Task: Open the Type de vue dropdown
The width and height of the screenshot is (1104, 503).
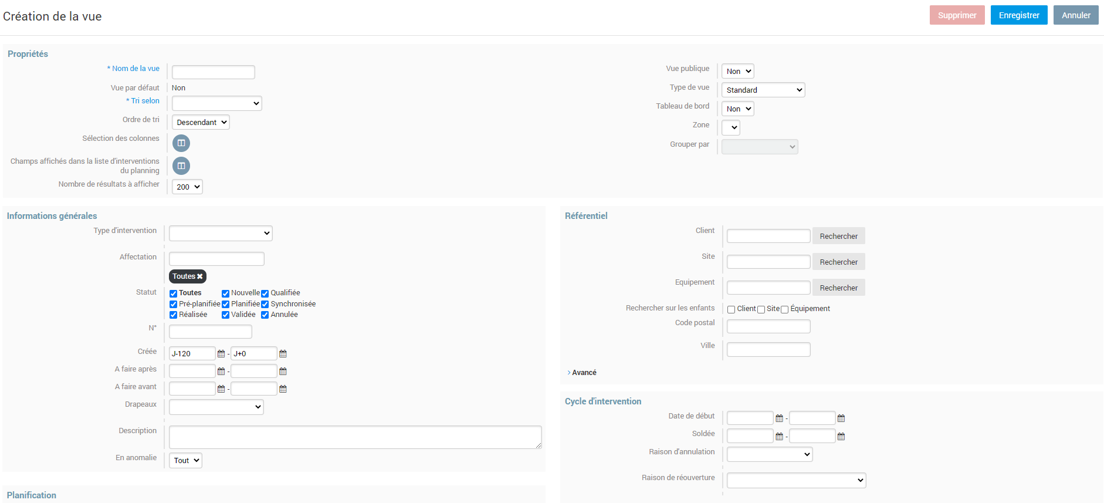Action: [x=763, y=90]
